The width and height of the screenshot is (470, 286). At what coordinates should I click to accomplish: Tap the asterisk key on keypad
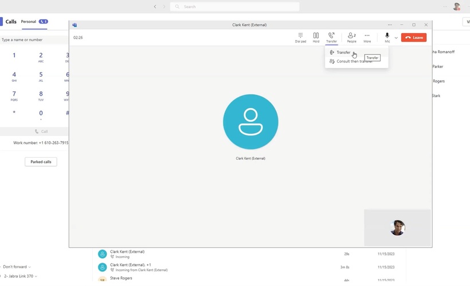[x=14, y=113]
